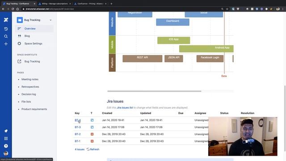Select the iOS App roadmap bar
The image size is (286, 161).
174,40
